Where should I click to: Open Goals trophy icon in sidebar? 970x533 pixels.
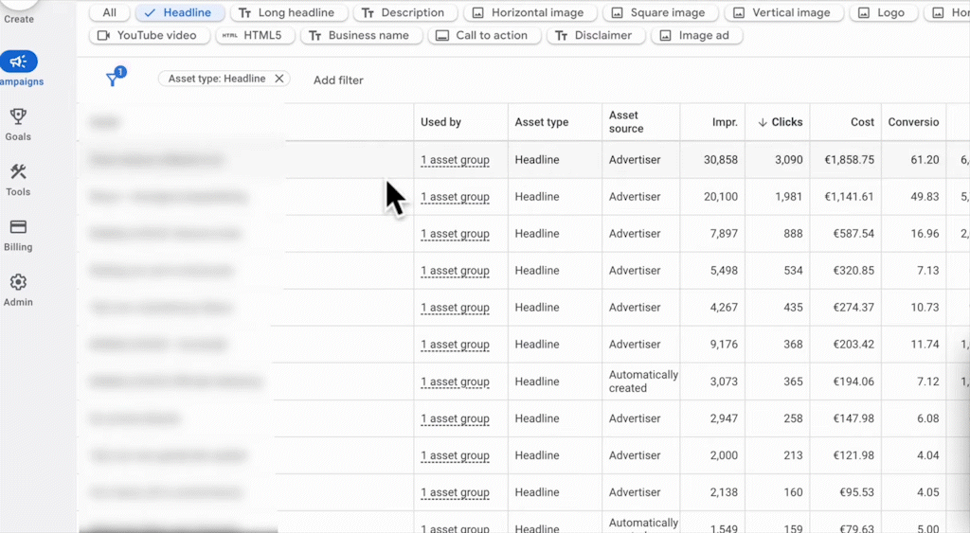pos(18,117)
